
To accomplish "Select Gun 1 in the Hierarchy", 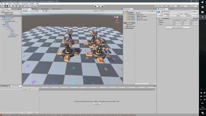I will pos(13,33).
